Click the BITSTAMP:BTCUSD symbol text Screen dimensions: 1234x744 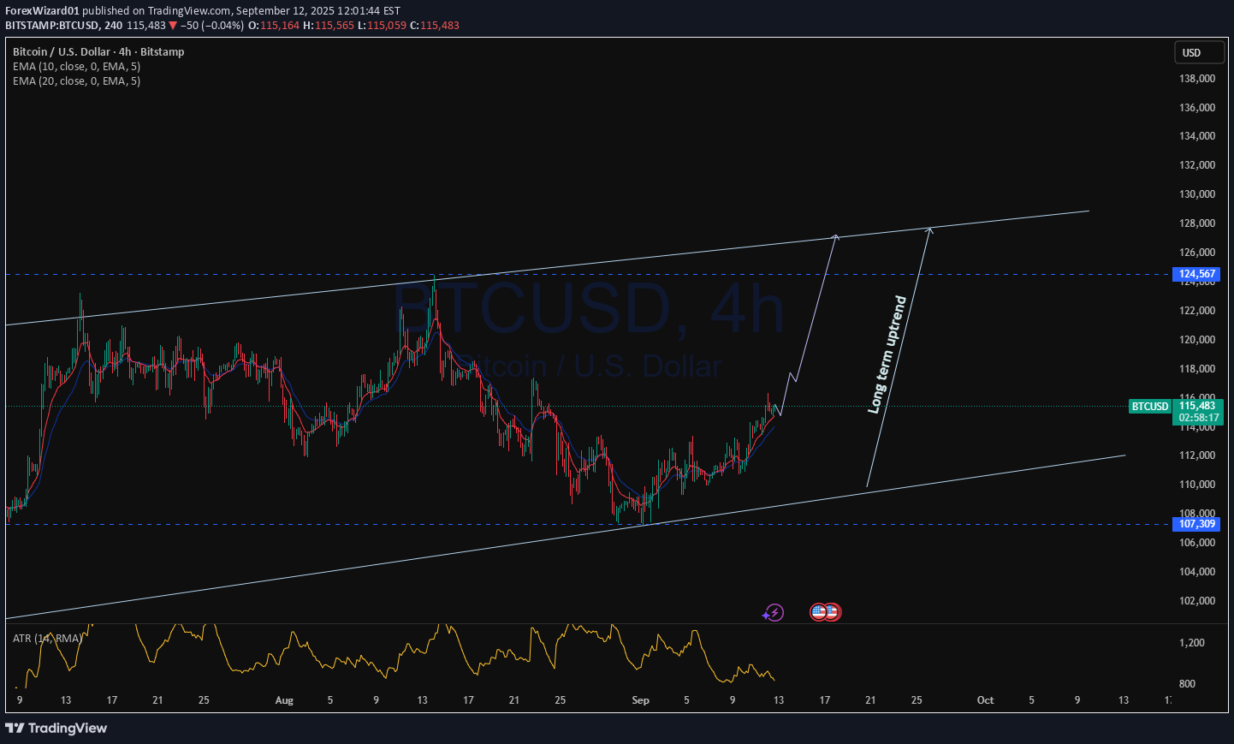pos(51,25)
